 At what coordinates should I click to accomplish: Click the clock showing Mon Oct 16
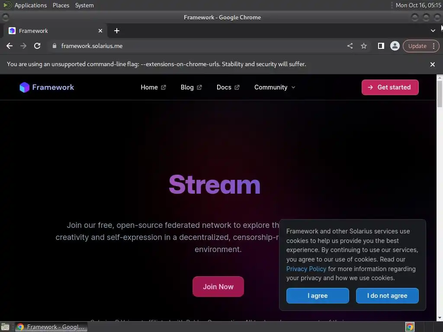[418, 5]
